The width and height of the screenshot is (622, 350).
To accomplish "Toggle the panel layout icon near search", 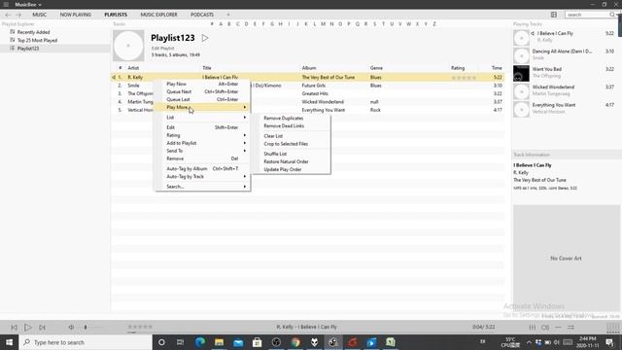I will point(554,15).
